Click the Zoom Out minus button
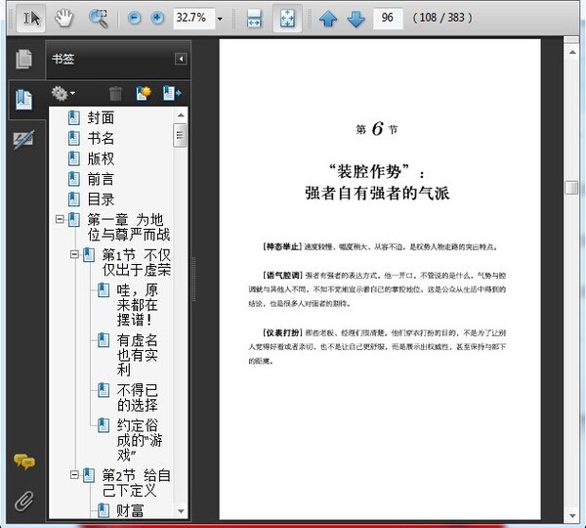This screenshot has width=586, height=528. pos(134,19)
